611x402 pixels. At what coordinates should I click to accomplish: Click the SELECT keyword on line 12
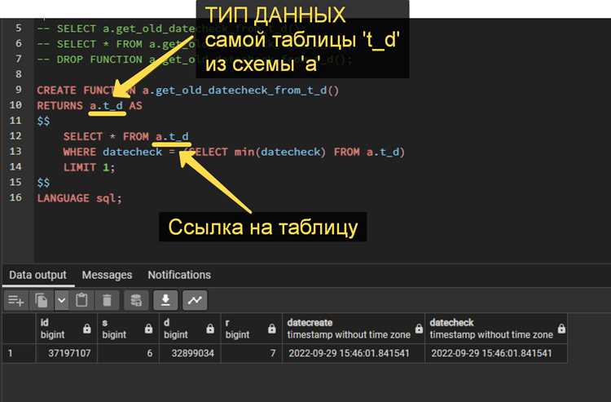pos(82,136)
